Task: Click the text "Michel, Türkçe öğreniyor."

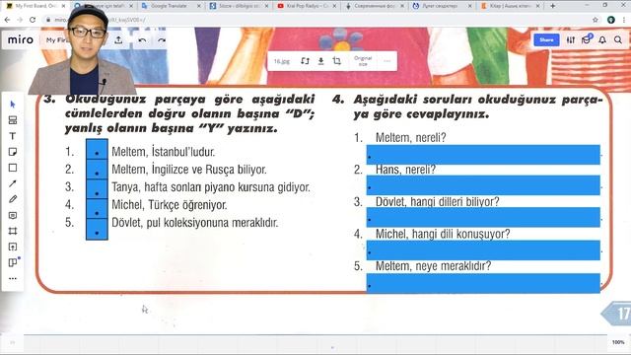Action: coord(170,205)
